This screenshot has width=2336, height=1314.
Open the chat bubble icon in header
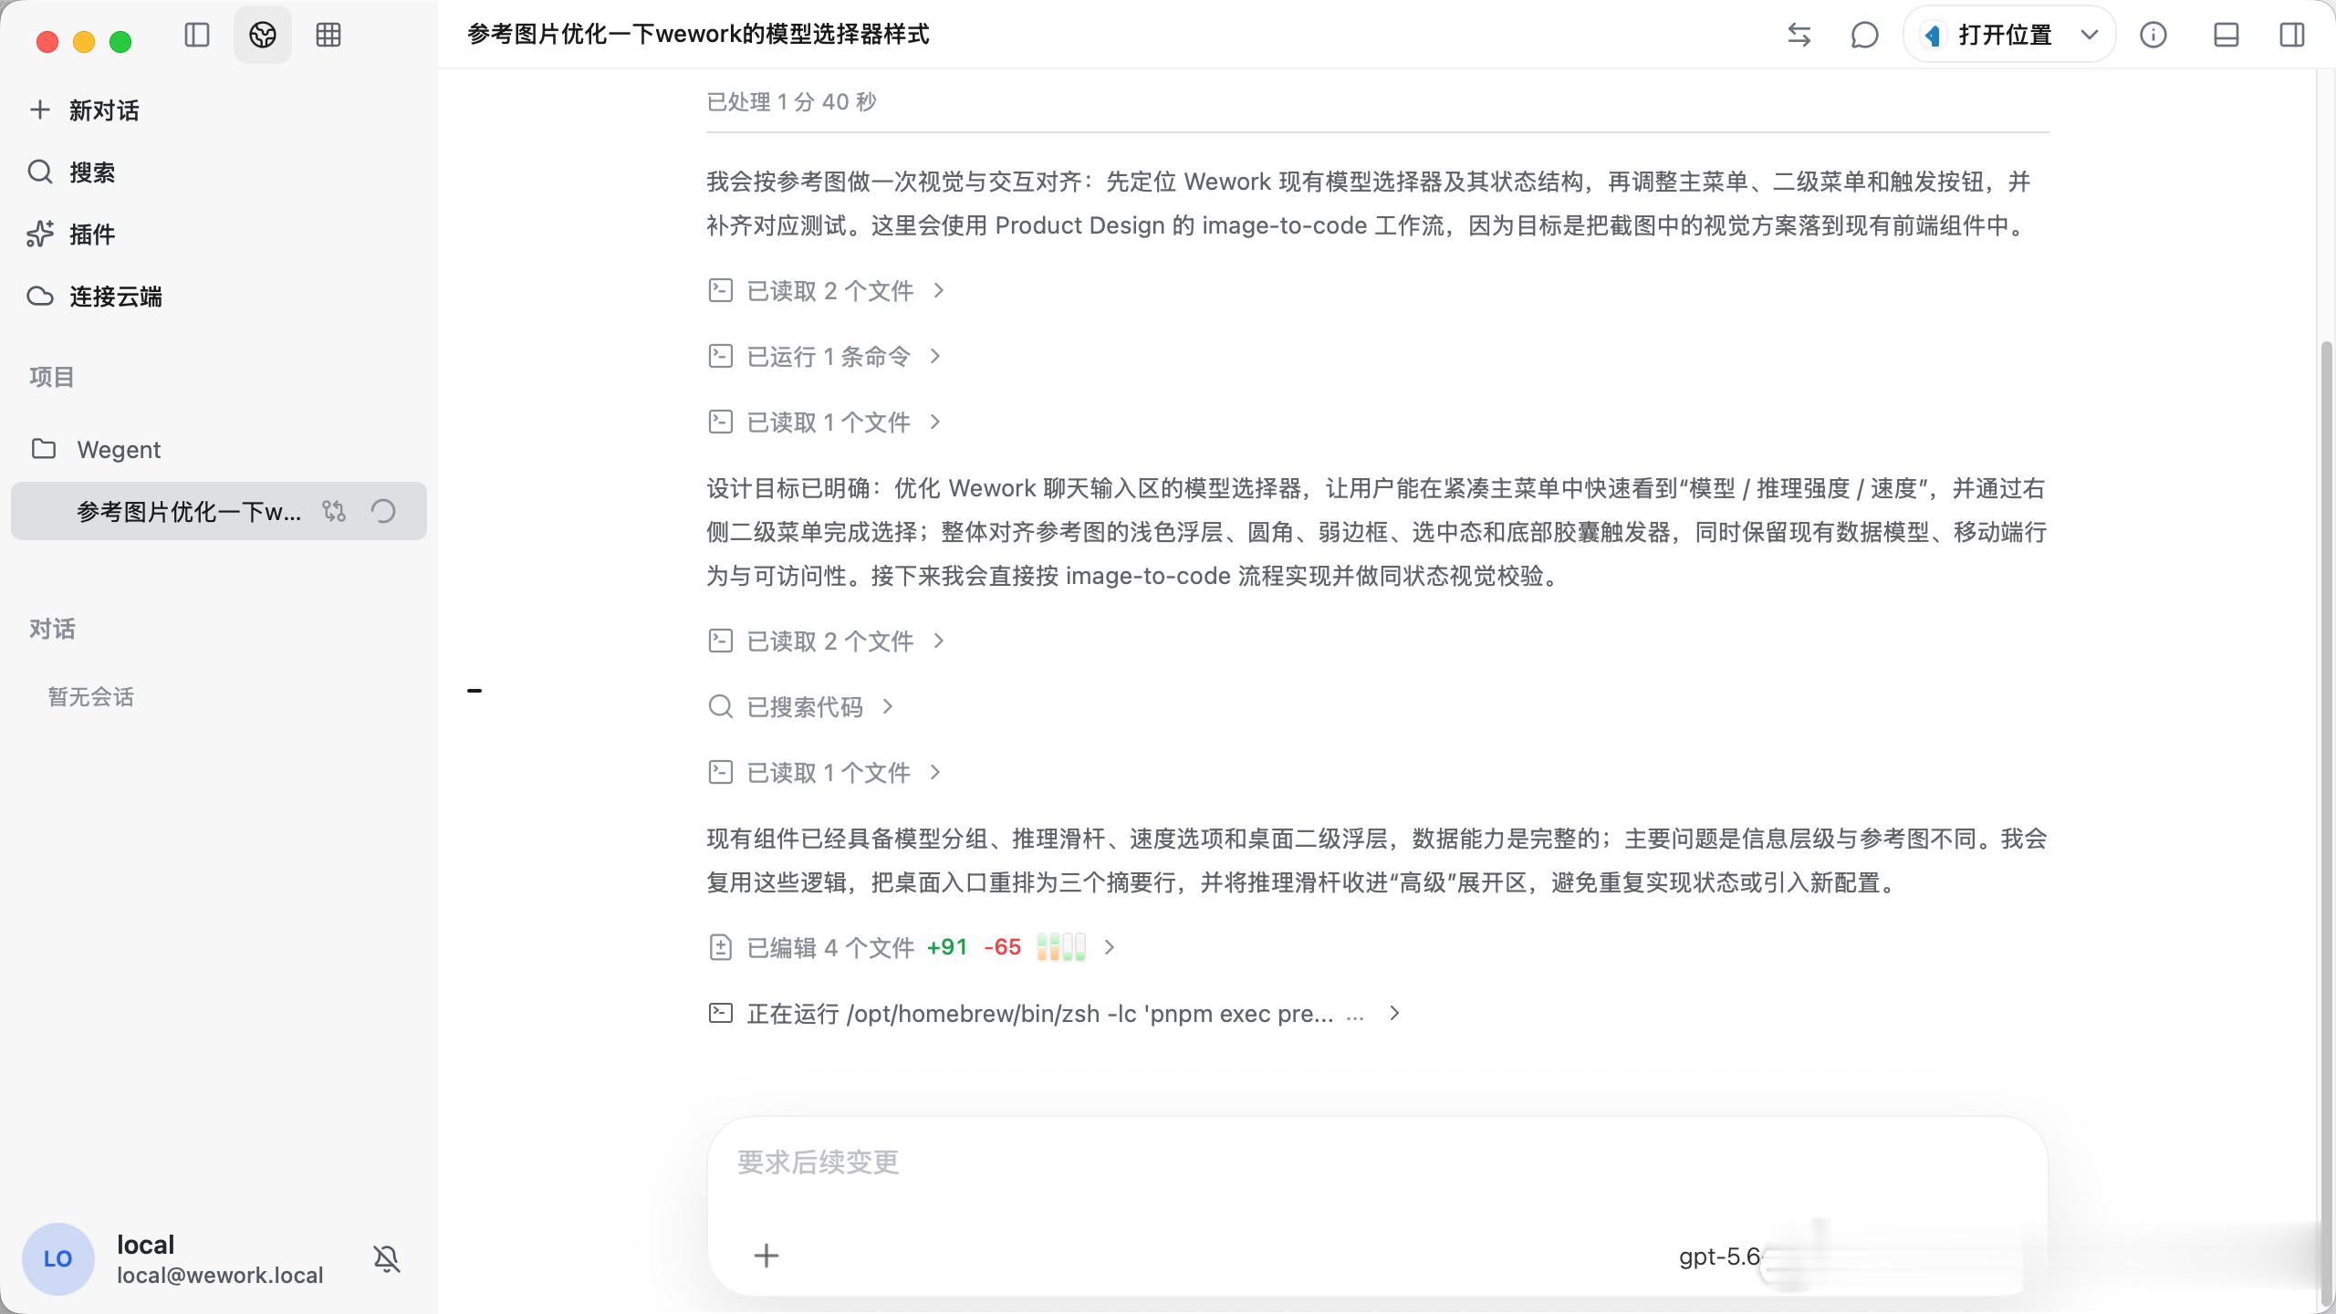1864,35
